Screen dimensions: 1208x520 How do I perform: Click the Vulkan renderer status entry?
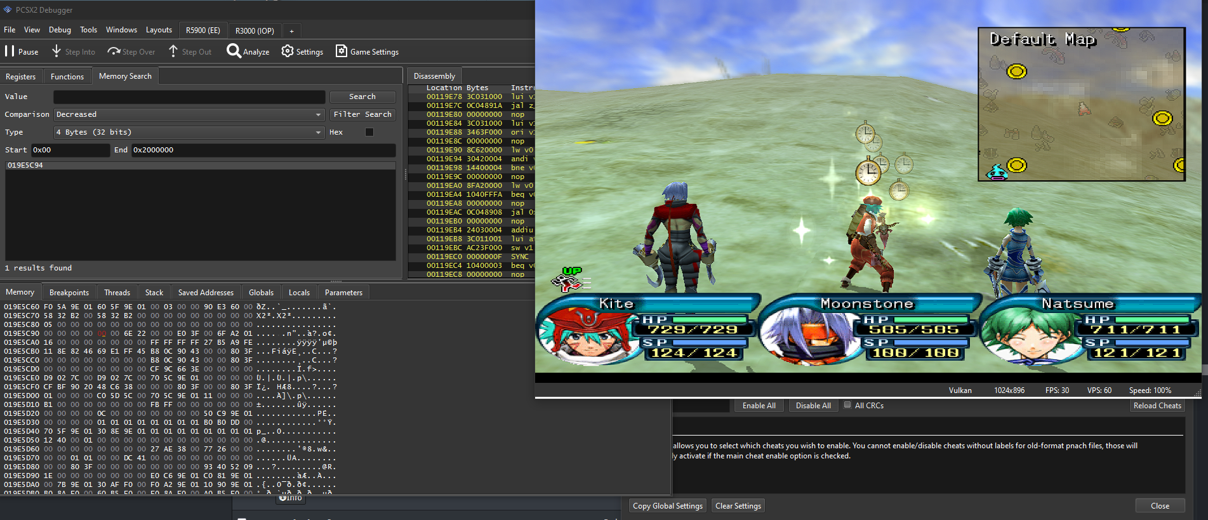960,390
